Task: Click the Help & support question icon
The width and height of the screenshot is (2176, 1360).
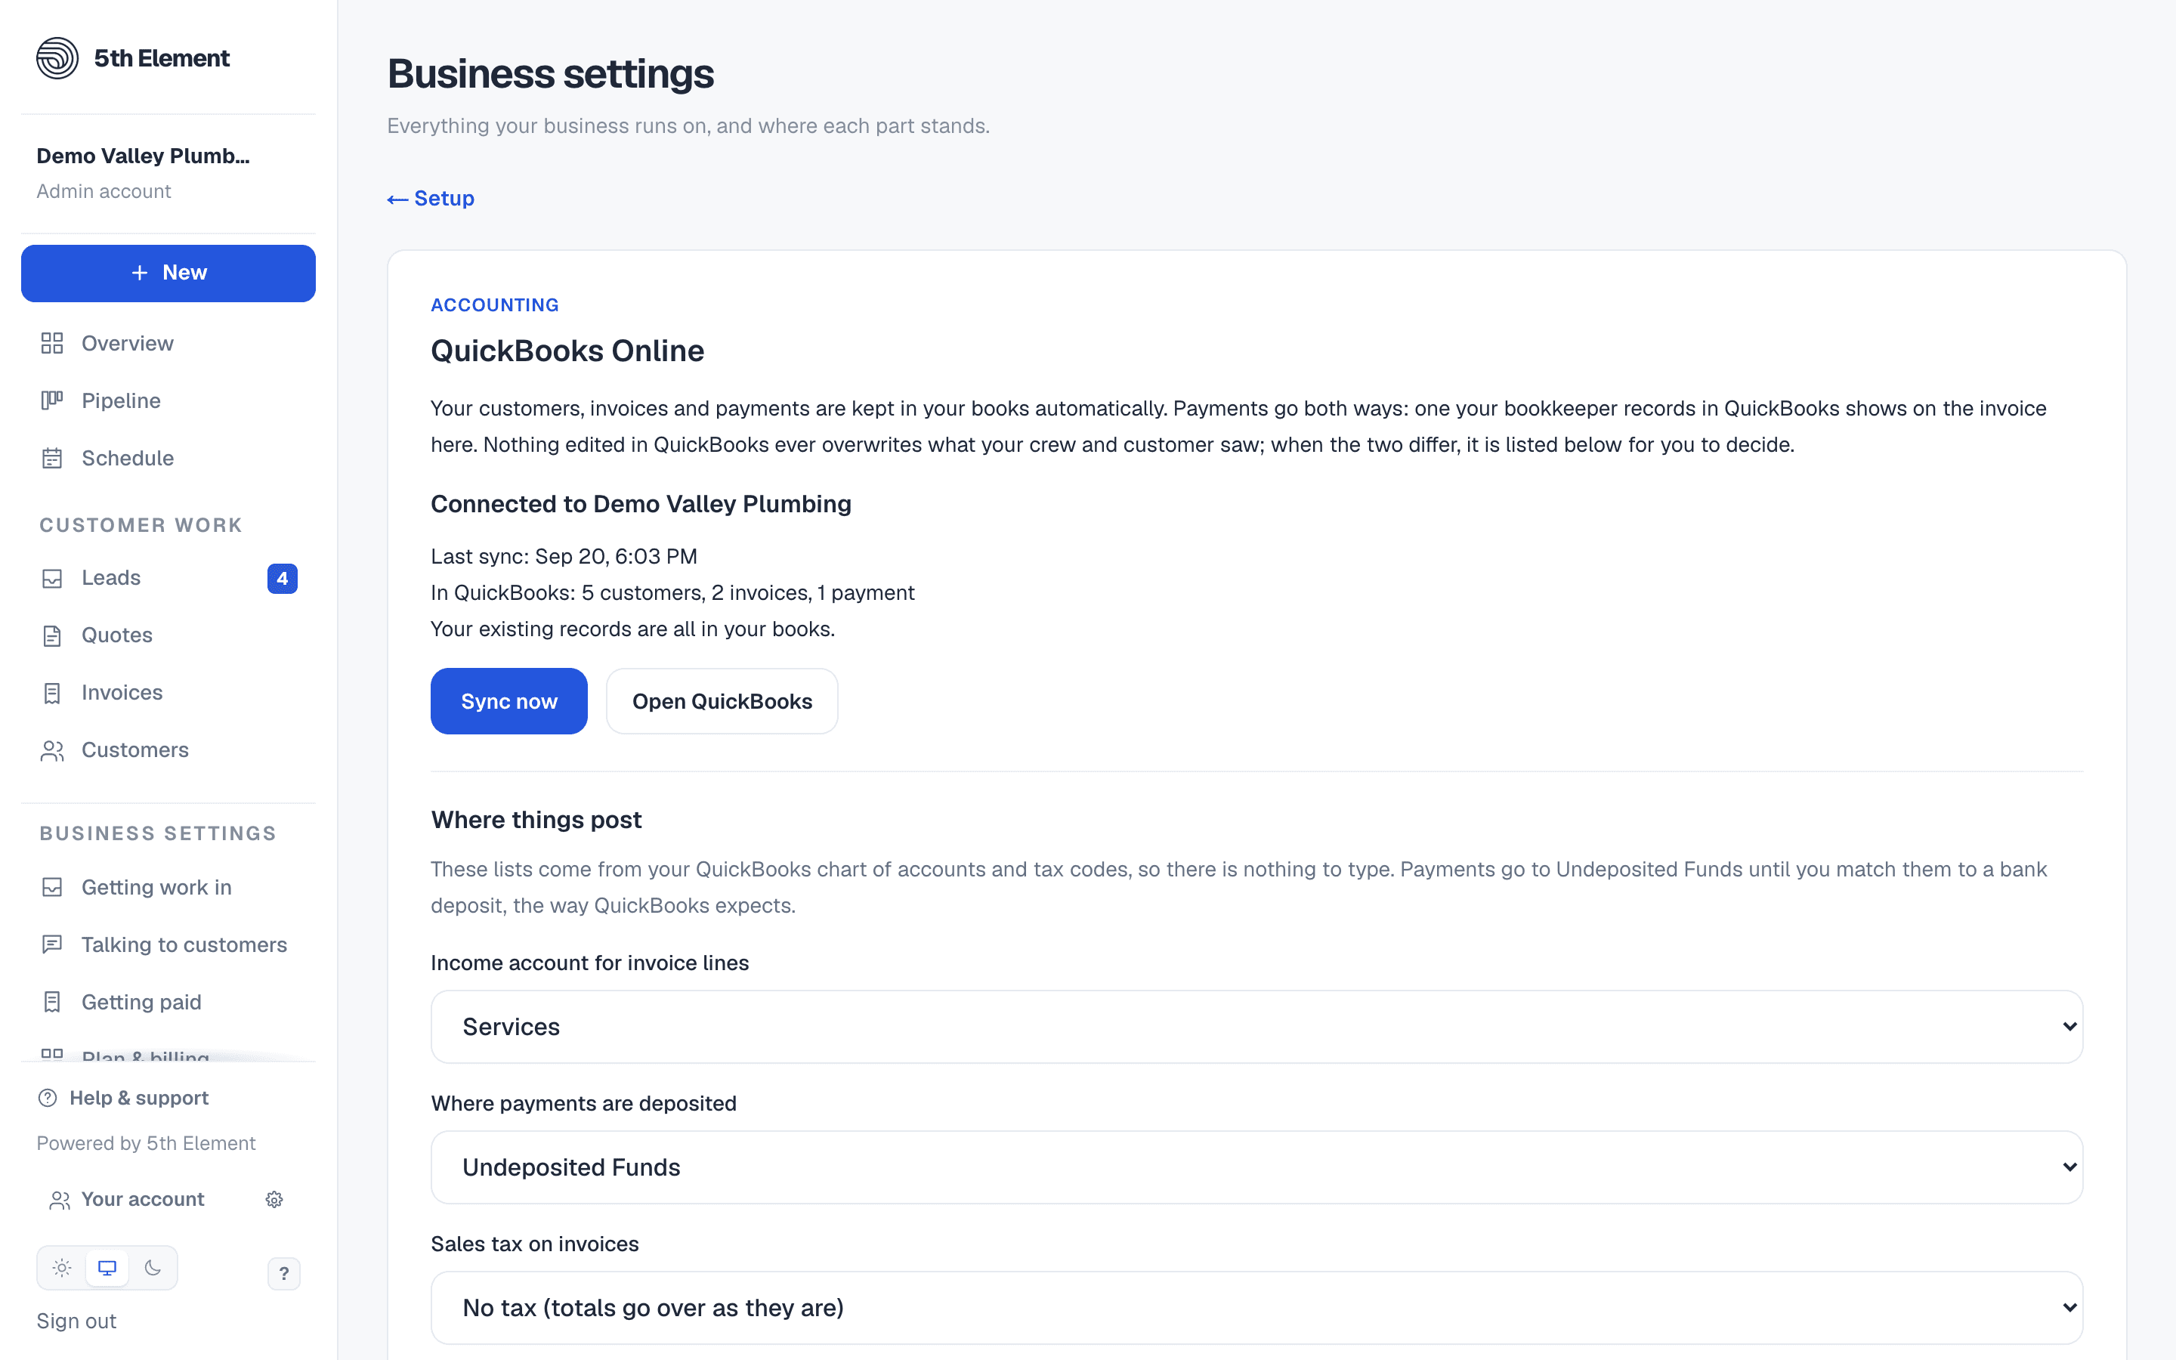Action: pyautogui.click(x=48, y=1099)
